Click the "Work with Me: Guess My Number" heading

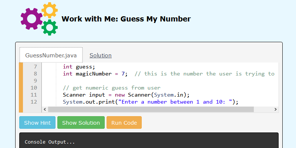click(126, 19)
